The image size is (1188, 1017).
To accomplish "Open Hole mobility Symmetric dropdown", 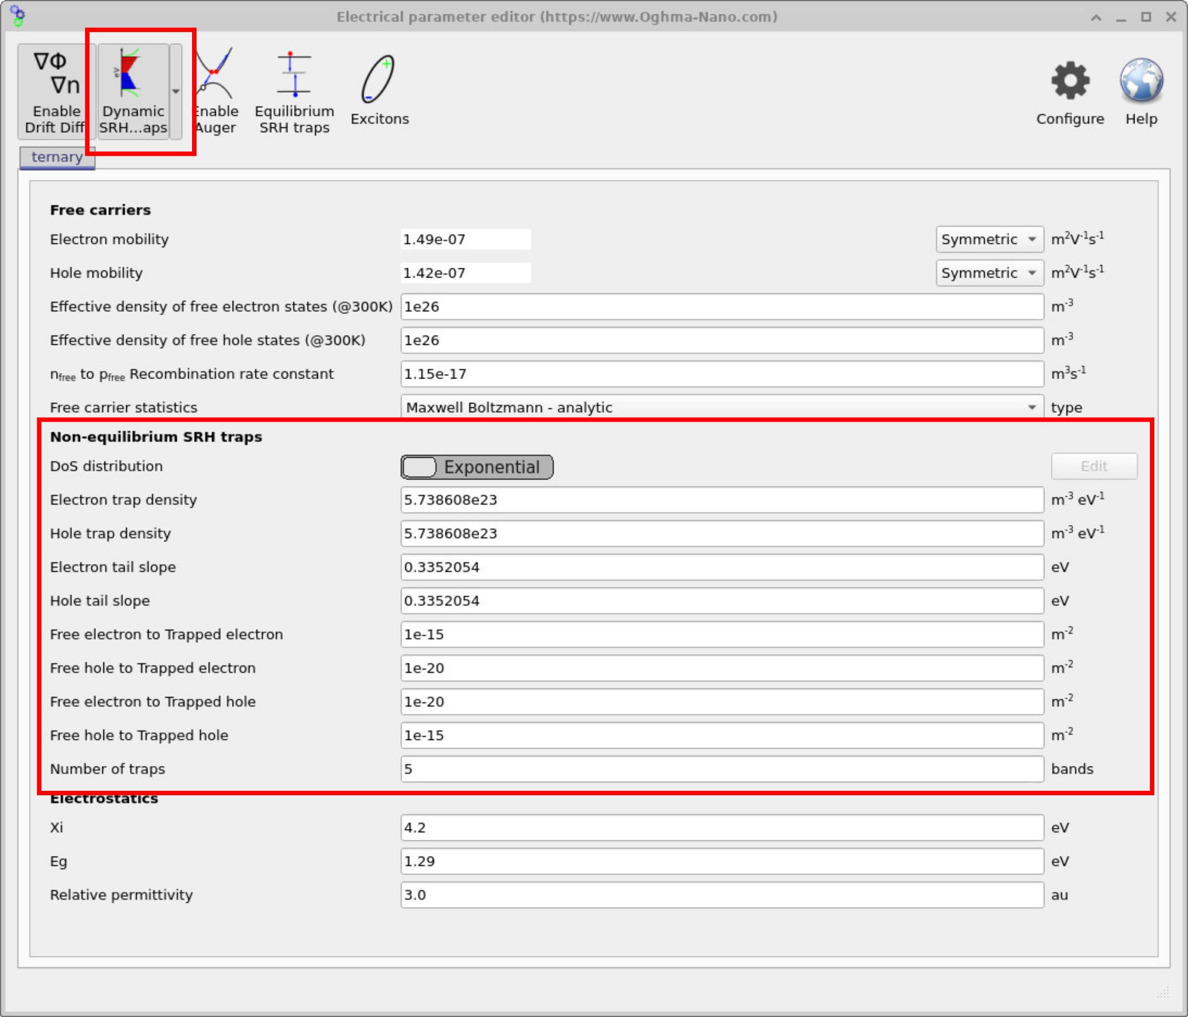I will coord(989,273).
